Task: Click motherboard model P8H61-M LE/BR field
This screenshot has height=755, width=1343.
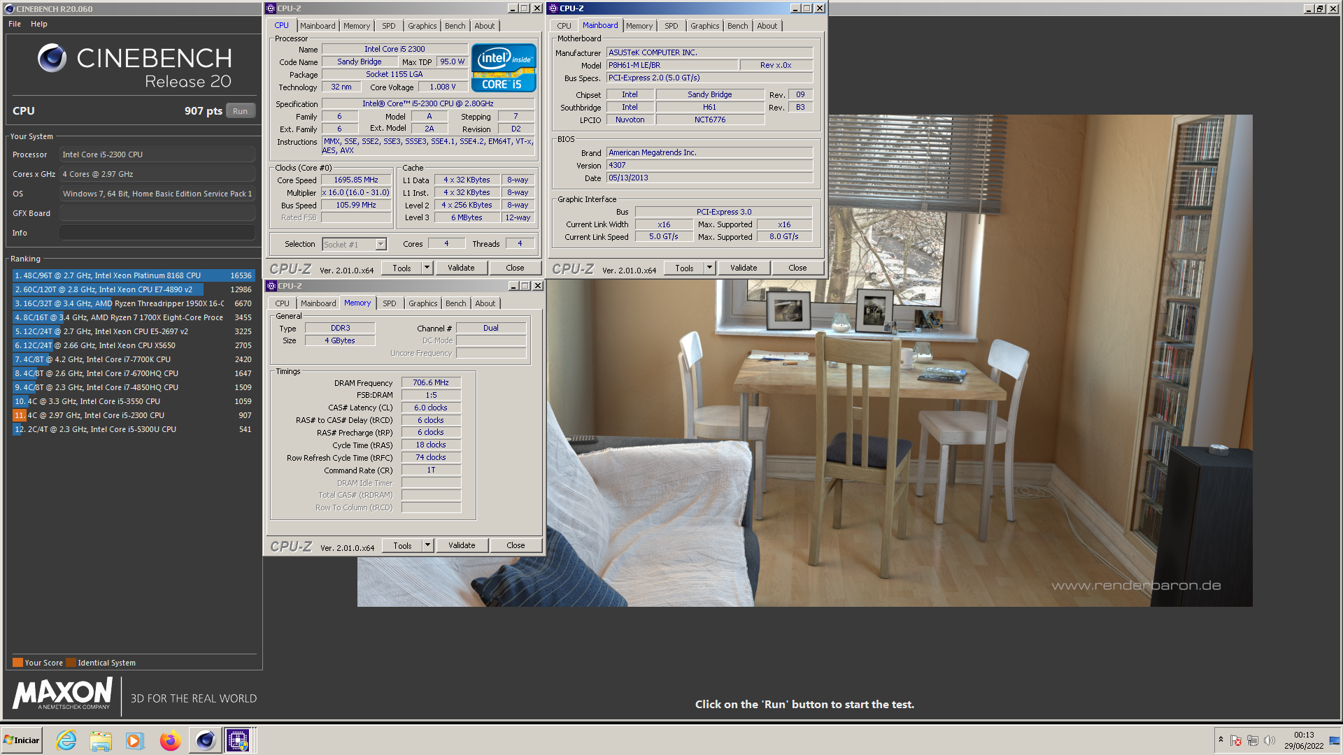Action: click(x=672, y=65)
